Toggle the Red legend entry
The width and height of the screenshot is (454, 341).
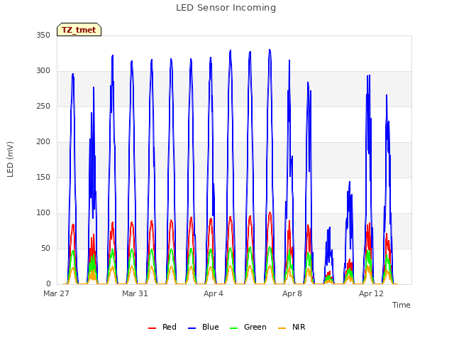click(x=162, y=327)
